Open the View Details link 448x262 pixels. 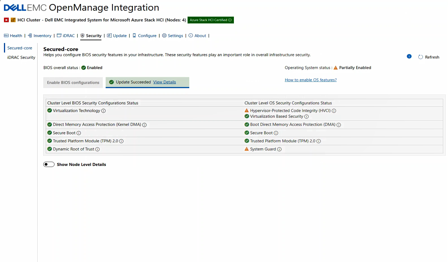click(x=164, y=82)
